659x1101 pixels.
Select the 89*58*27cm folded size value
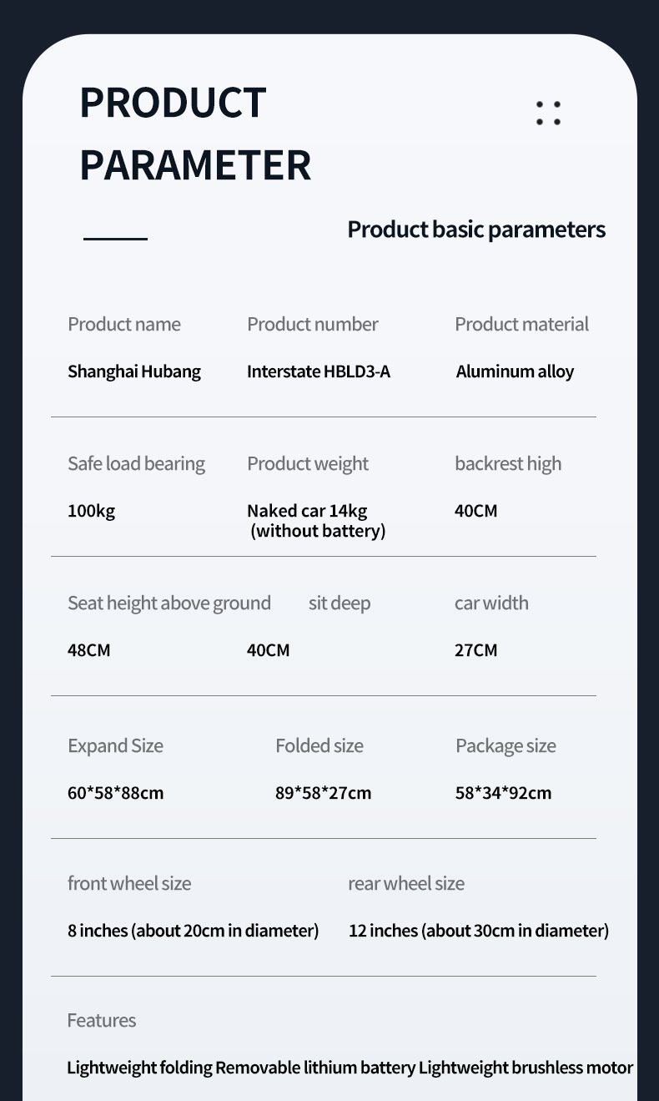tap(324, 793)
